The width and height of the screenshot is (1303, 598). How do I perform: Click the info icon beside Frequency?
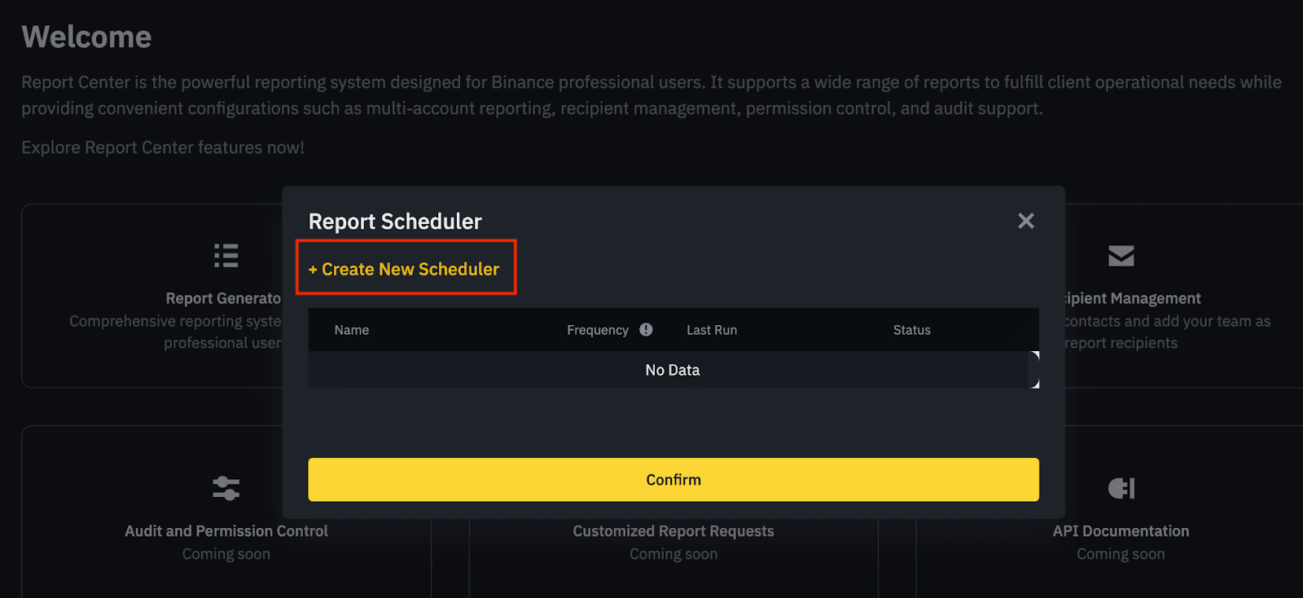tap(646, 330)
